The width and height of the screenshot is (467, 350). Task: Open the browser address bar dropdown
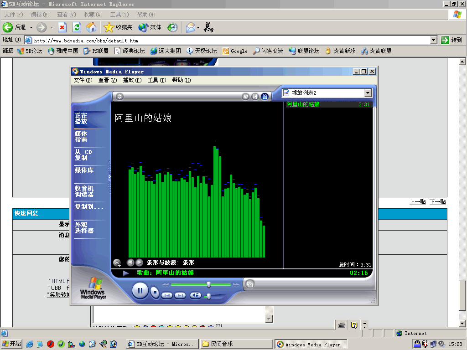click(x=434, y=40)
